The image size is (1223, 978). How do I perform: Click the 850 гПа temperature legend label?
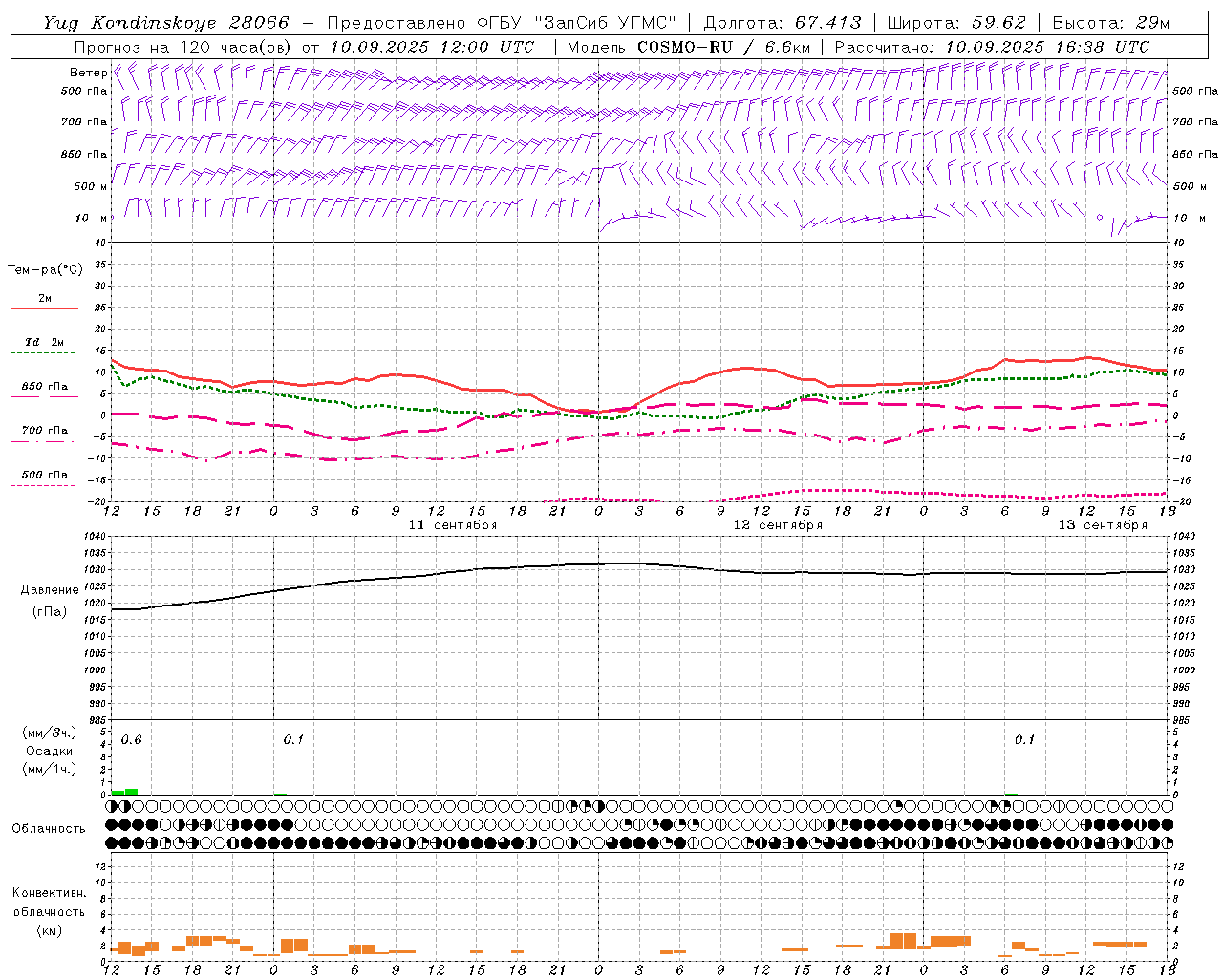click(45, 387)
